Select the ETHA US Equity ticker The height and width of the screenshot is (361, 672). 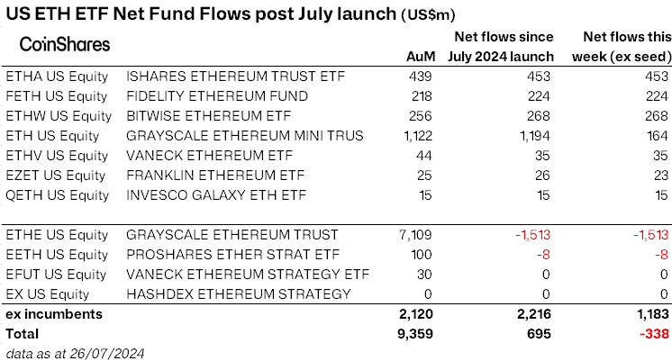[x=57, y=76]
